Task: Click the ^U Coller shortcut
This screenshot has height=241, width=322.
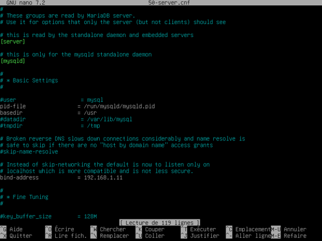Action: pos(150,236)
